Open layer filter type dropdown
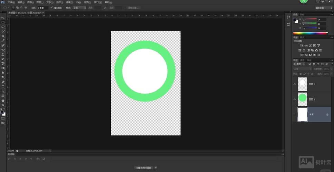 [299, 64]
